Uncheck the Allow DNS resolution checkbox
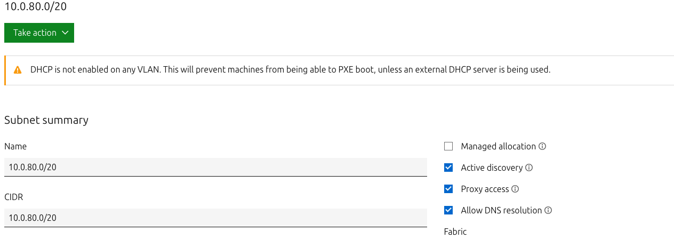 [x=448, y=210]
